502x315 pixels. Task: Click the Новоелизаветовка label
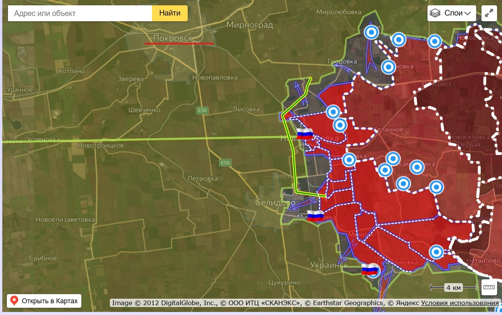pyautogui.click(x=65, y=220)
